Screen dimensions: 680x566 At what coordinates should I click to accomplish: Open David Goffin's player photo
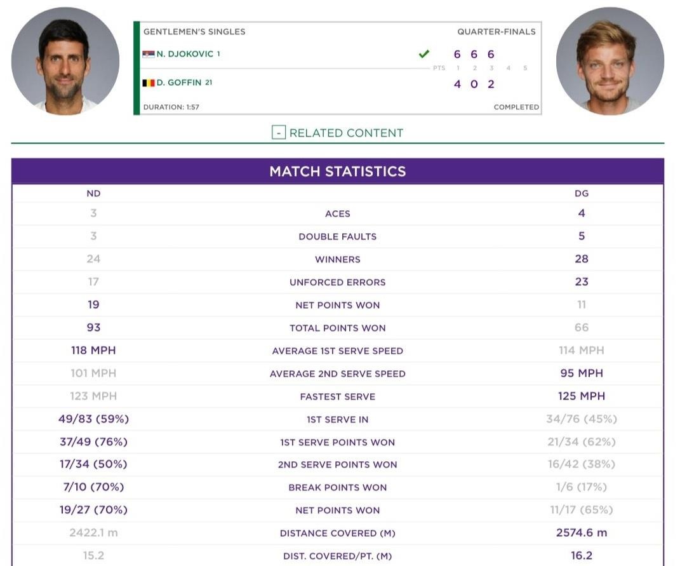click(x=610, y=61)
